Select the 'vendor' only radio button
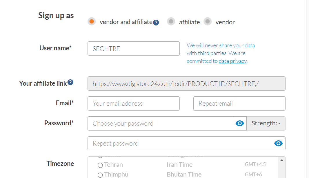The image size is (309, 178). point(208,22)
